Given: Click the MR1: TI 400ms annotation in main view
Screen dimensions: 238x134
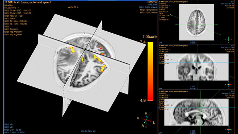Looking at the screenshot, I should 11,29.
